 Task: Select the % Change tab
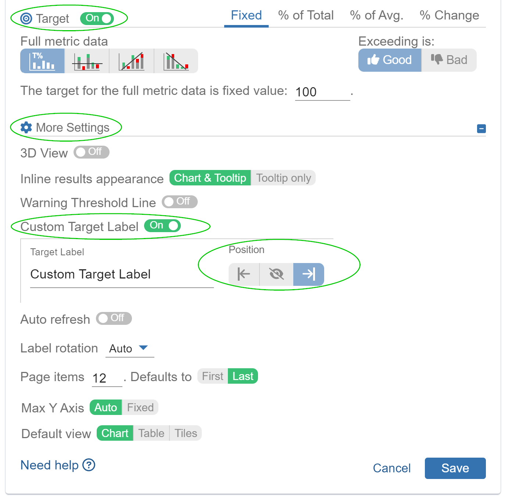click(449, 15)
